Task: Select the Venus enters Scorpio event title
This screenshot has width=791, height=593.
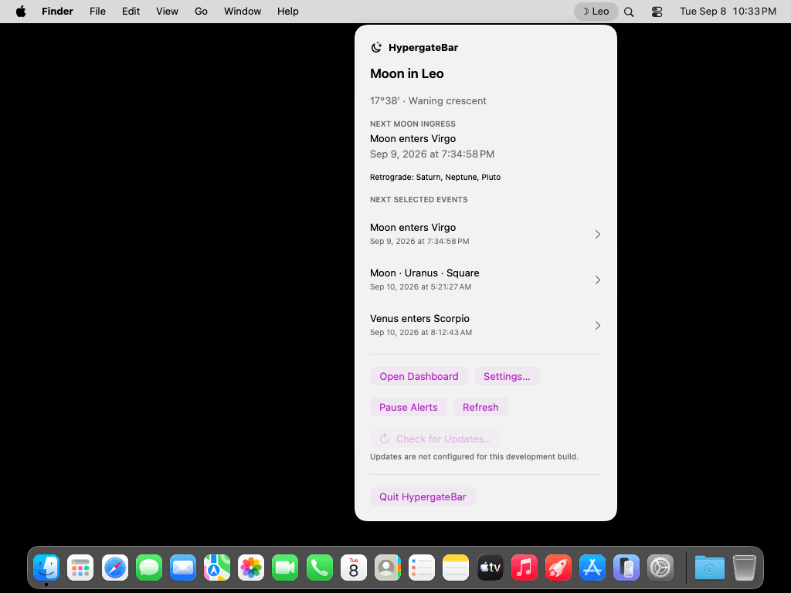Action: click(419, 319)
